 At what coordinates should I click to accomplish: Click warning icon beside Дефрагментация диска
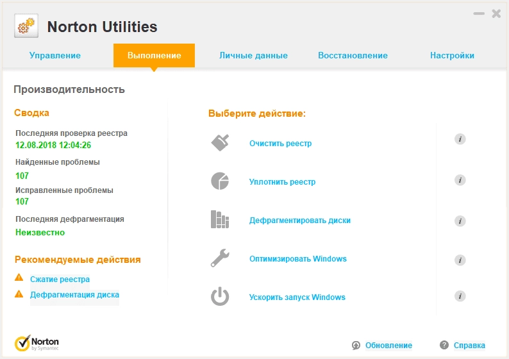point(19,294)
